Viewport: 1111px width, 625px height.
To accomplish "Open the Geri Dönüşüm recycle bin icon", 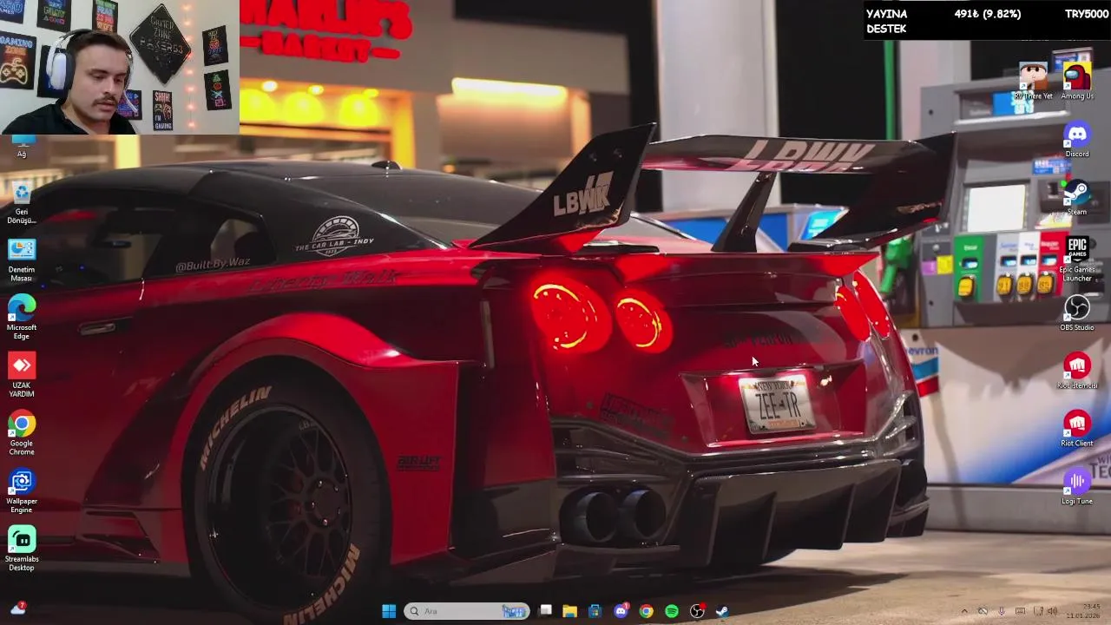I will pyautogui.click(x=22, y=203).
